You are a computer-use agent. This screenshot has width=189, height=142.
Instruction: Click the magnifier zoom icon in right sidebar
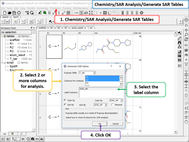click(x=186, y=35)
